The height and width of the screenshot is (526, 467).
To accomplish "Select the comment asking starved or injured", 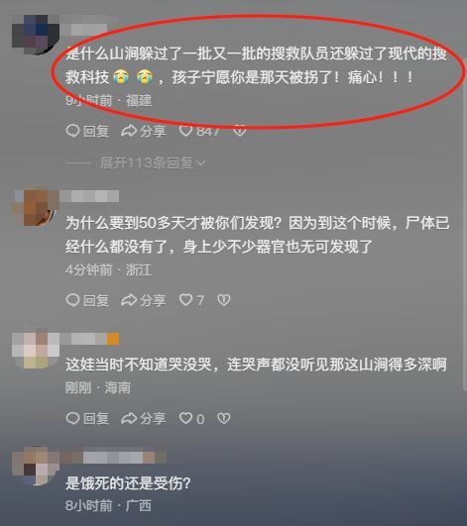I will tap(128, 483).
